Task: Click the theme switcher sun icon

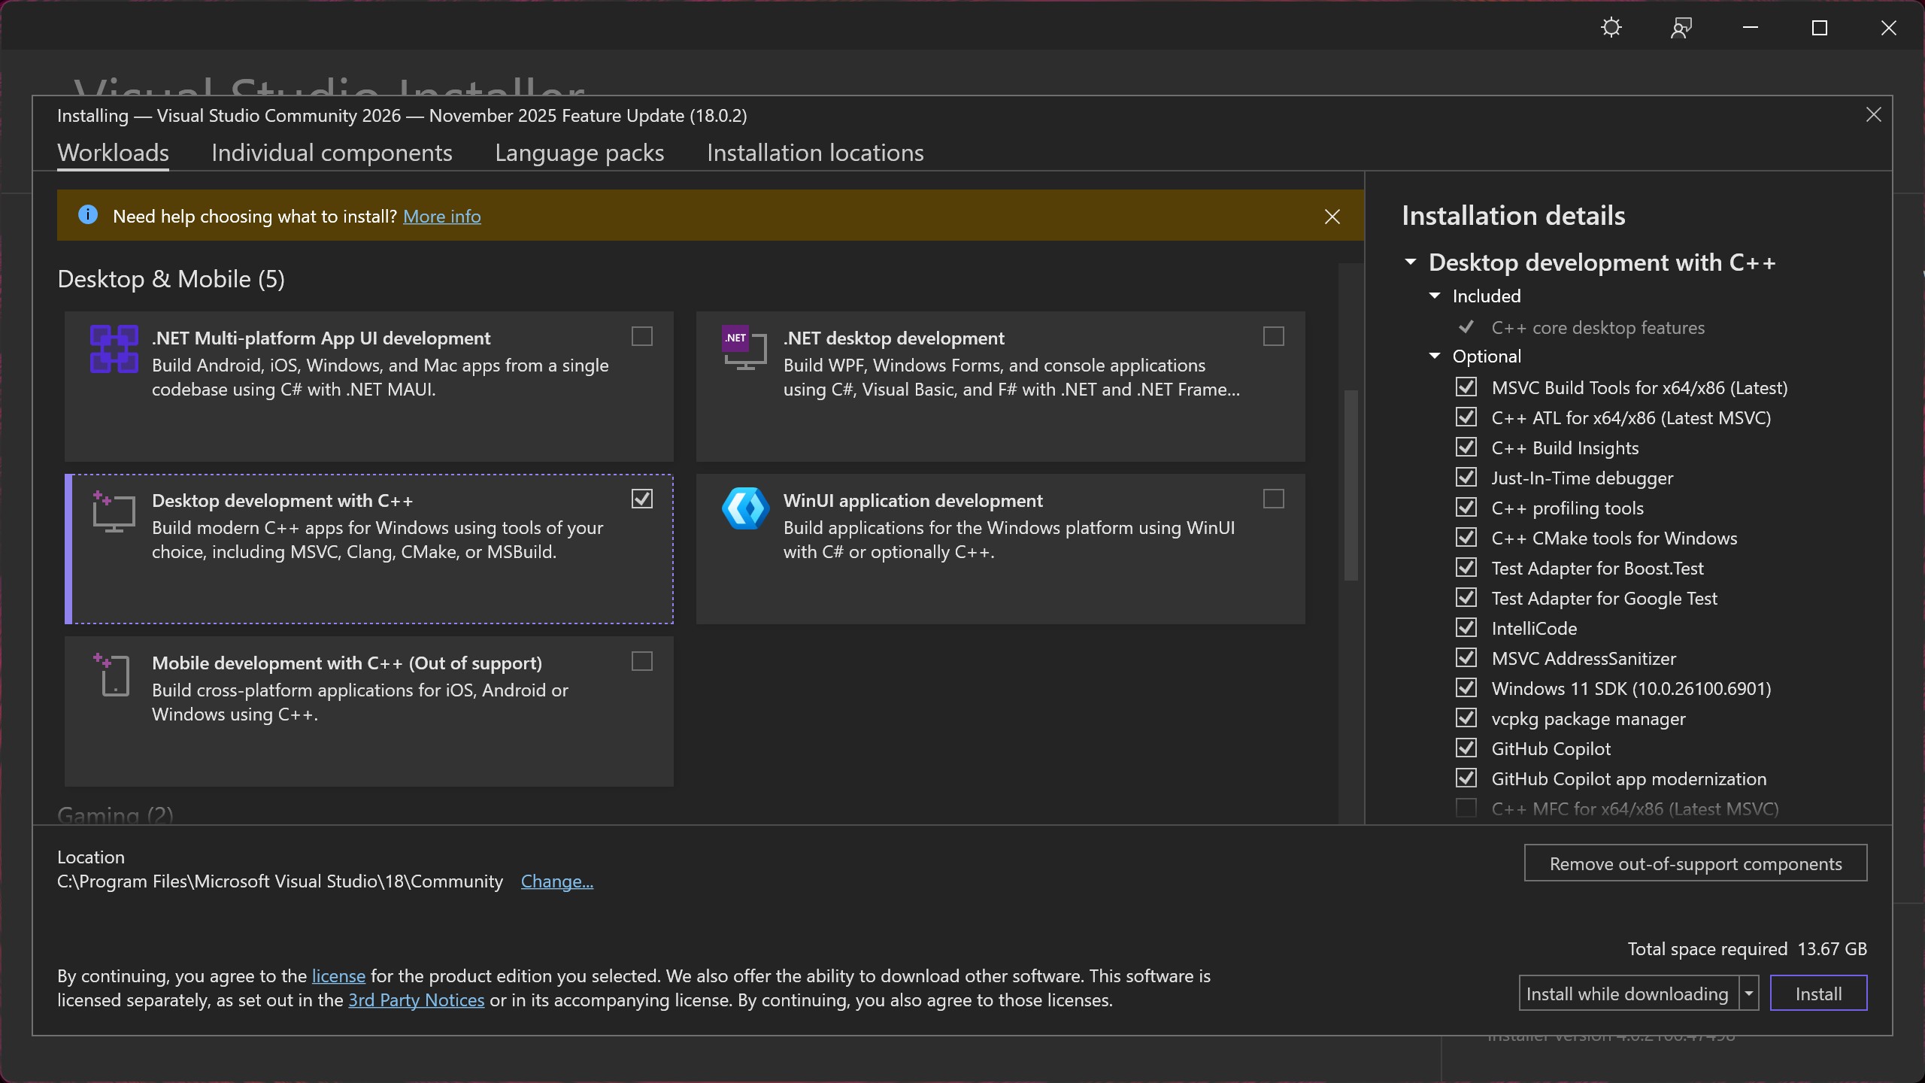Action: tap(1611, 28)
